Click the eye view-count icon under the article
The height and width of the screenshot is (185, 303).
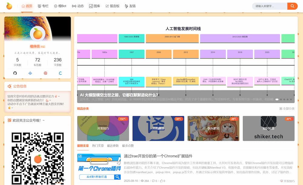point(142,180)
